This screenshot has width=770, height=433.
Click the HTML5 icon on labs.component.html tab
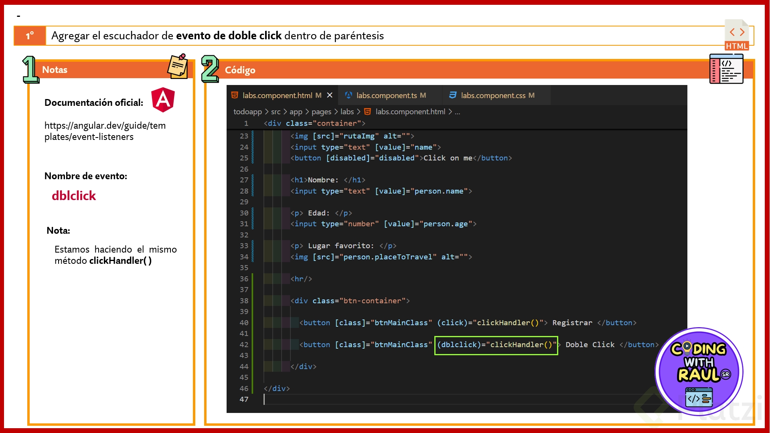[x=235, y=95]
